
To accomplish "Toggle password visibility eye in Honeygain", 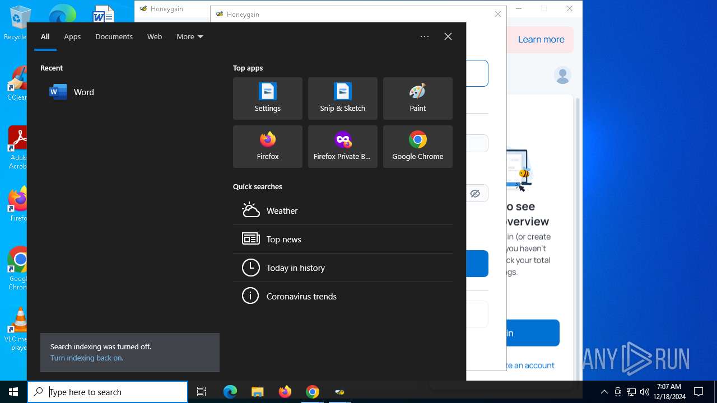I will [475, 194].
